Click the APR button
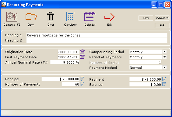The height and width of the screenshot is (117, 172). click(162, 25)
